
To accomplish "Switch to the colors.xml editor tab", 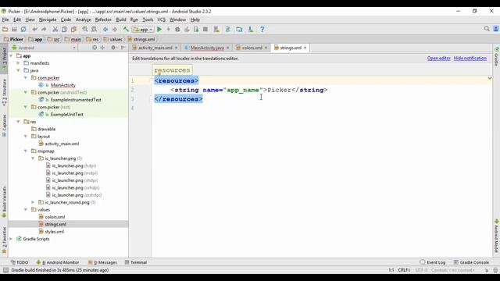I will pos(252,48).
